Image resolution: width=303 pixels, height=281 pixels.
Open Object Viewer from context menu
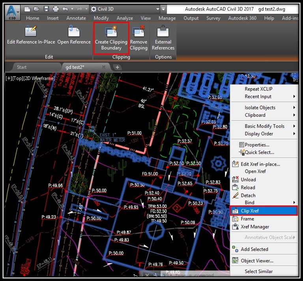[x=264, y=261]
